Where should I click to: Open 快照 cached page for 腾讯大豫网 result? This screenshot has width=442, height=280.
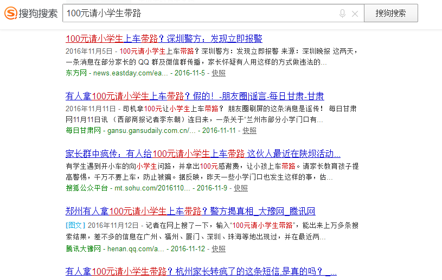point(219,249)
